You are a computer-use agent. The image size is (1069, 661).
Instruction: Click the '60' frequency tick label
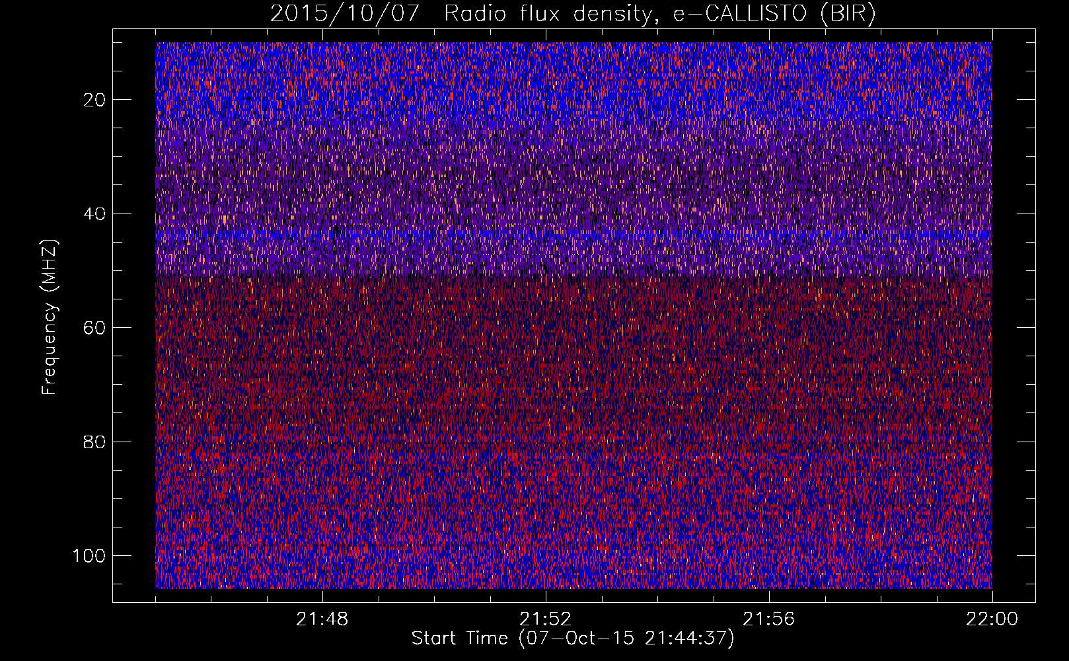[x=95, y=328]
